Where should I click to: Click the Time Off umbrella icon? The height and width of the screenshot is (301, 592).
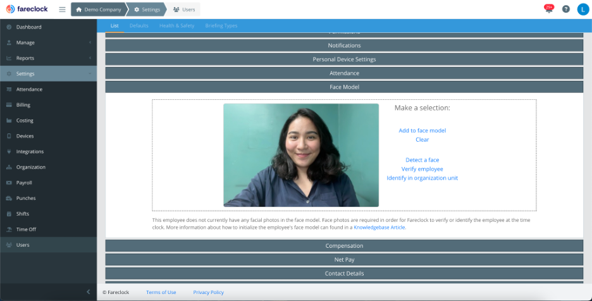[9, 230]
